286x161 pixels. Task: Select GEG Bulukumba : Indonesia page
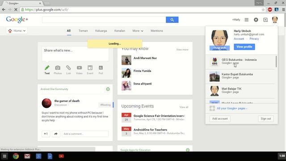pos(240,62)
